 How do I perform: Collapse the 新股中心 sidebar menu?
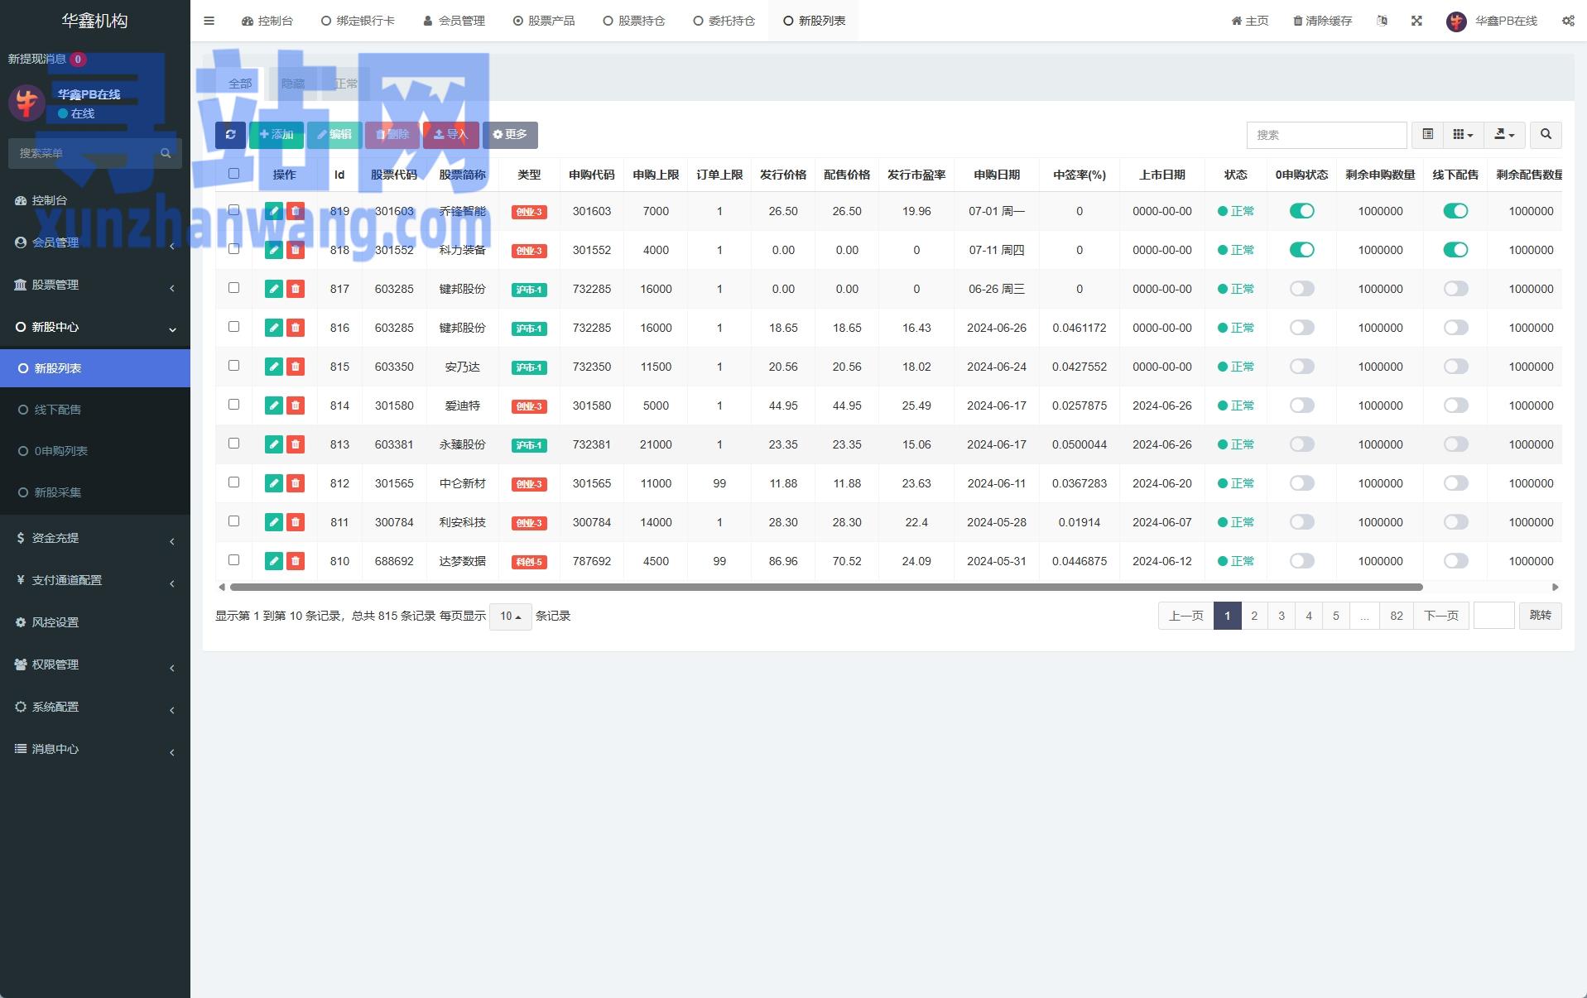tap(95, 327)
